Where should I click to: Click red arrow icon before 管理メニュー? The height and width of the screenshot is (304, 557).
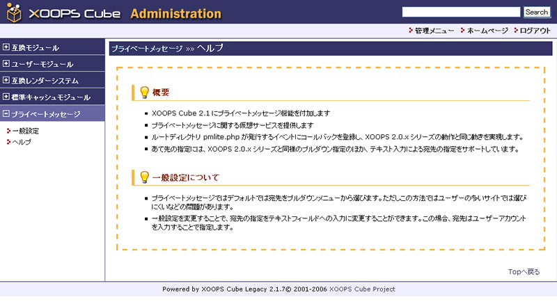point(411,31)
